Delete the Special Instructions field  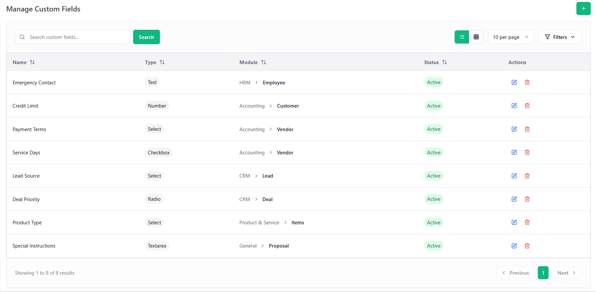coord(527,246)
